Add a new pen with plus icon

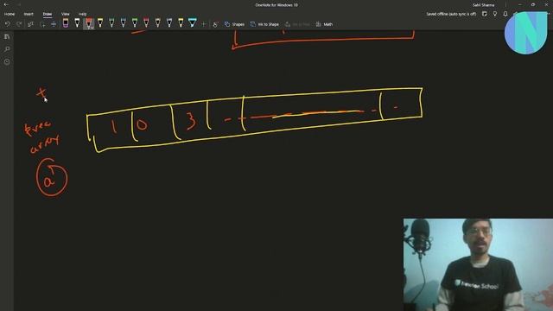click(x=204, y=24)
